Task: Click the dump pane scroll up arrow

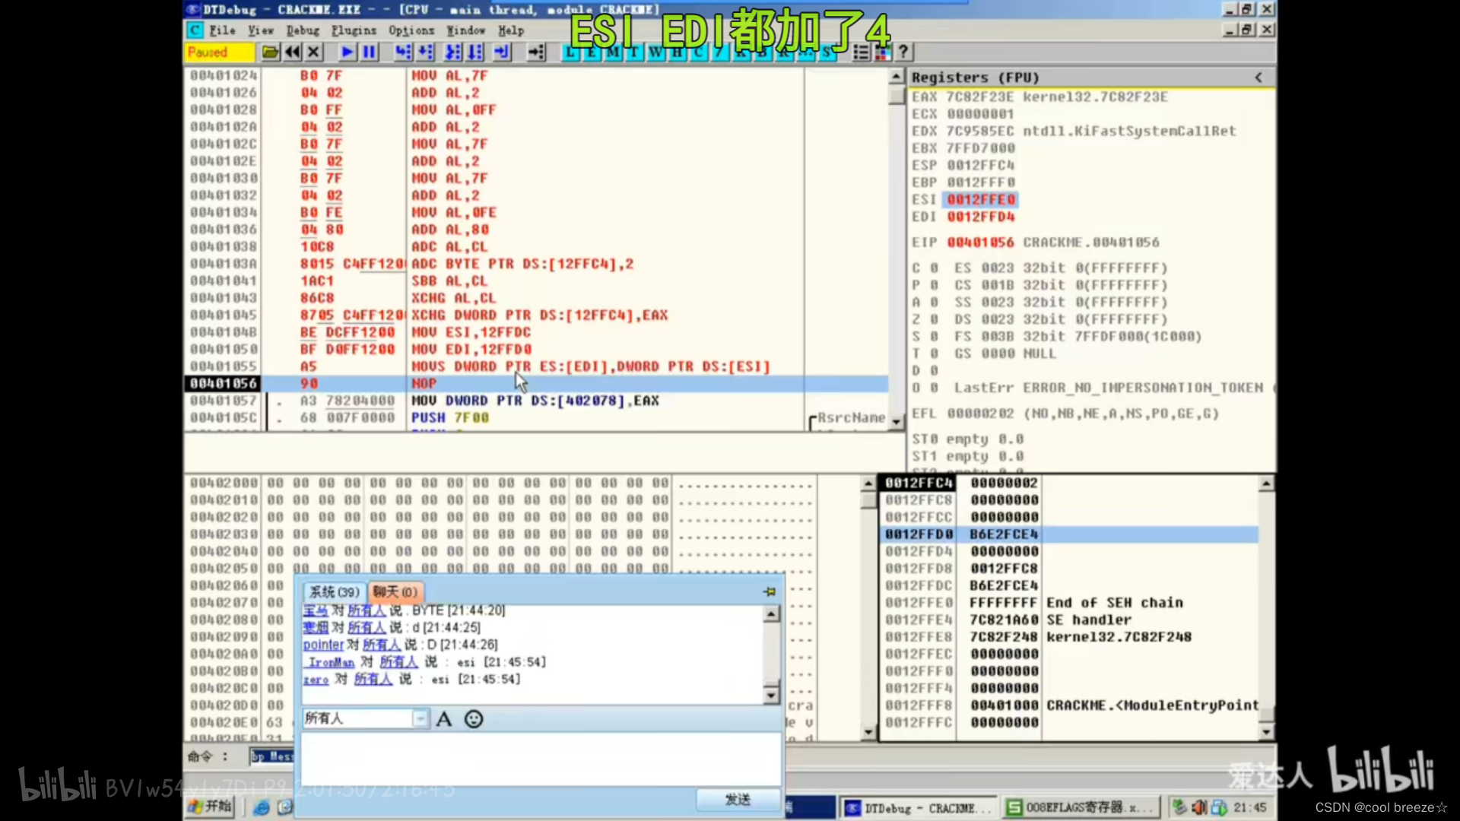Action: tap(868, 483)
